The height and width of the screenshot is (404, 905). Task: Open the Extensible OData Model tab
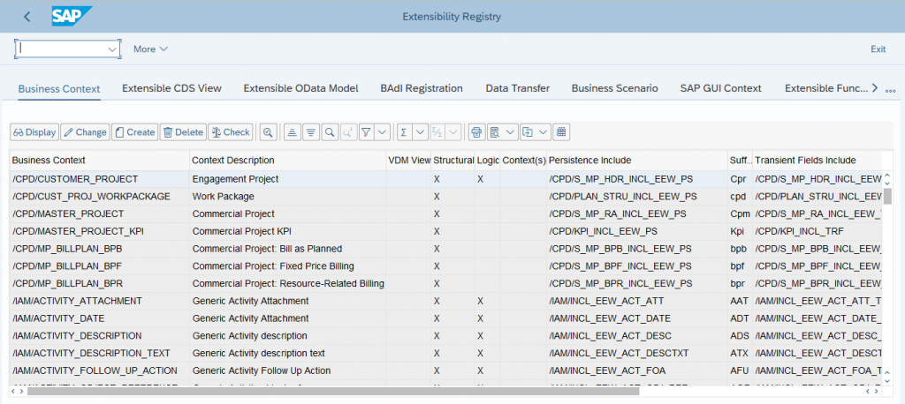pos(300,88)
